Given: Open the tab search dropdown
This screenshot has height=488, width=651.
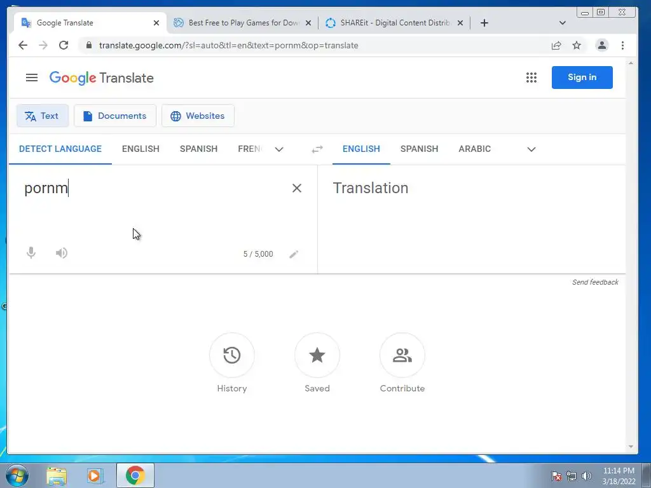Looking at the screenshot, I should 563,24.
